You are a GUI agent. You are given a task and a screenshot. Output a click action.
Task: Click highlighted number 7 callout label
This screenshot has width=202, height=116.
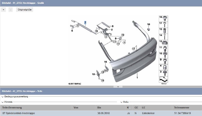[85, 23]
